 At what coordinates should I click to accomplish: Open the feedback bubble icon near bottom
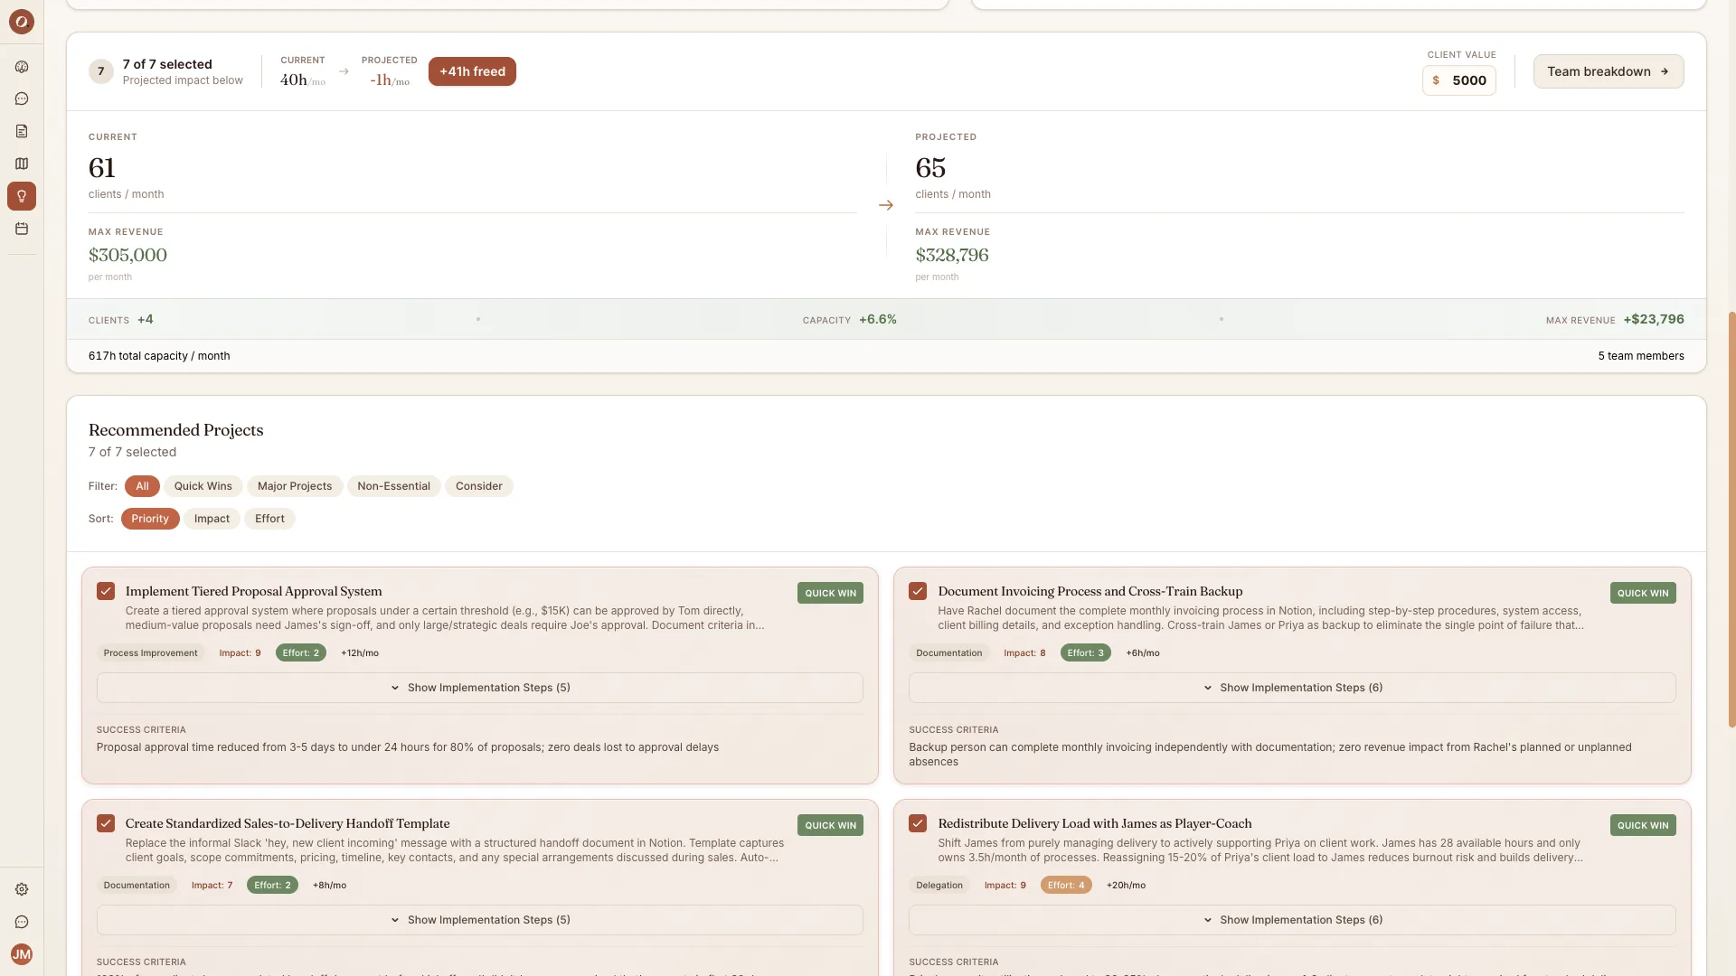[x=22, y=922]
